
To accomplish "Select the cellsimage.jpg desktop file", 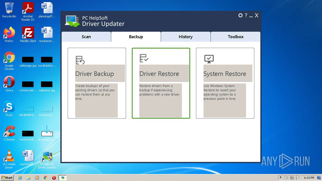I will [x=28, y=62].
